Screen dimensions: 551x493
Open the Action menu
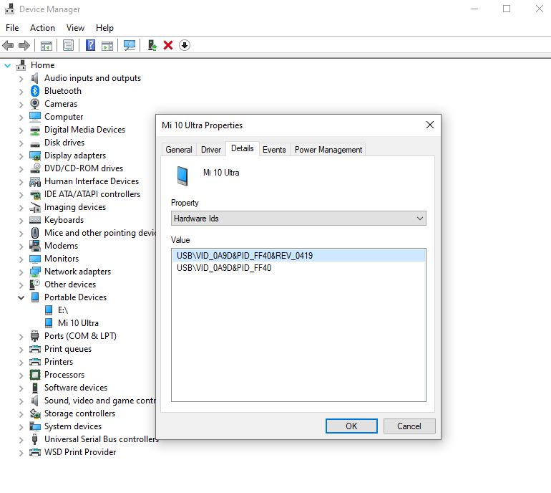(x=42, y=28)
